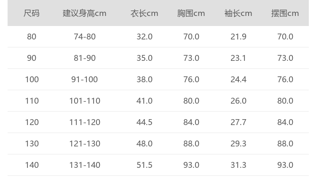Select the height range 121-130 cell
This screenshot has width=316, height=193.
point(85,143)
